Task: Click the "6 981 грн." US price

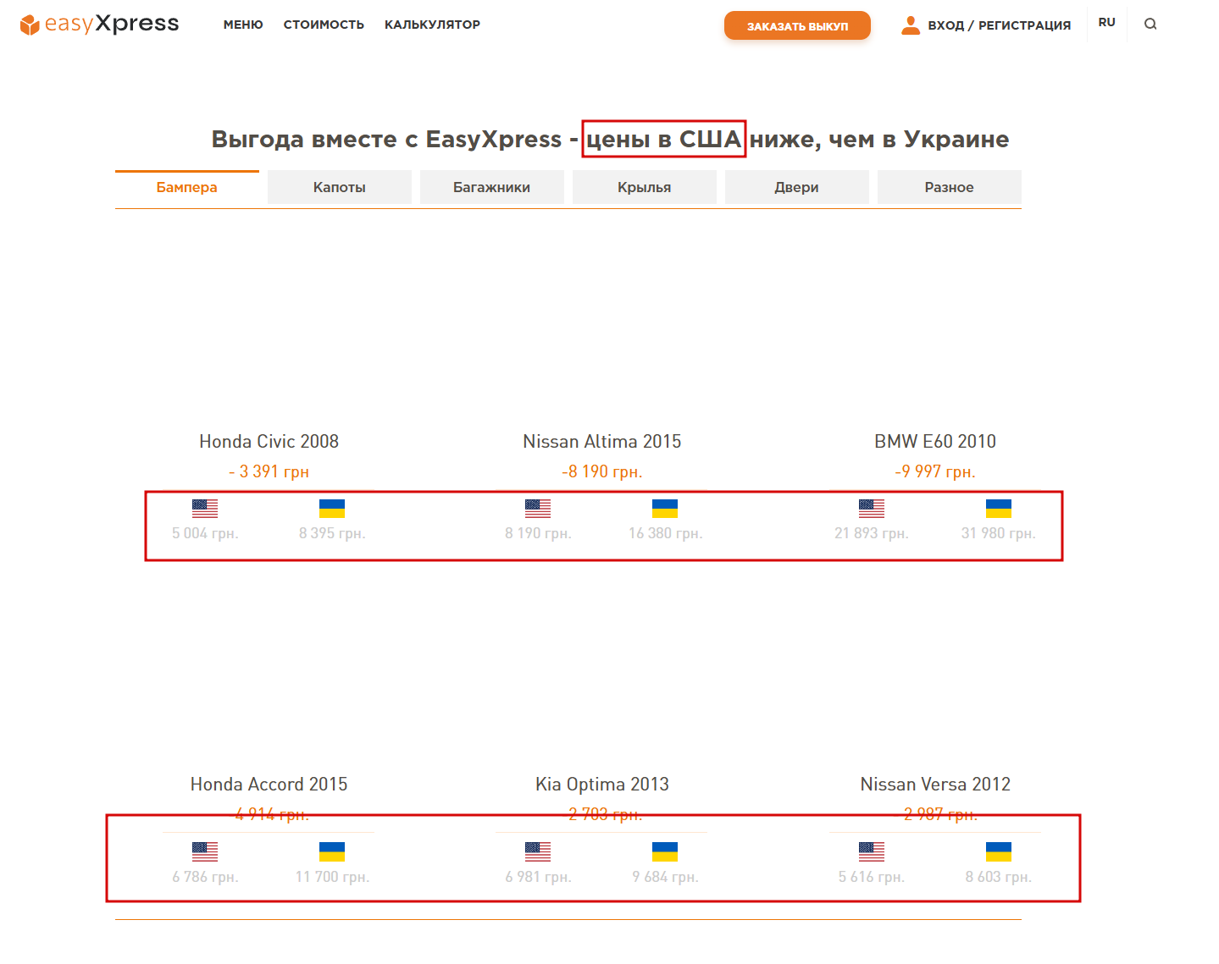Action: [538, 877]
